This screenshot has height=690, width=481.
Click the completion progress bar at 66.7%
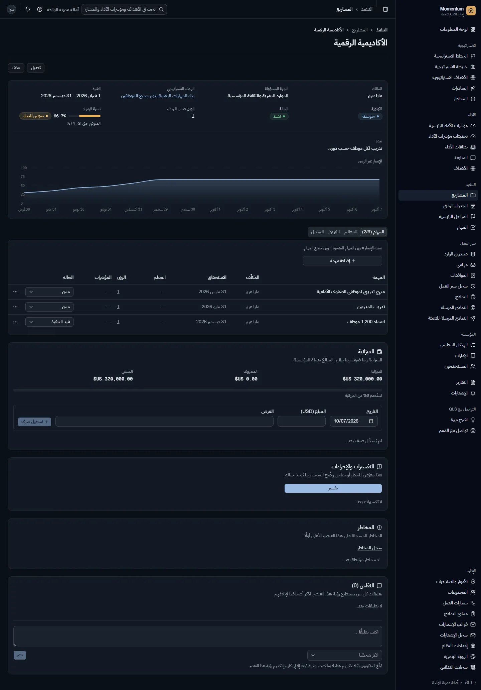90,116
